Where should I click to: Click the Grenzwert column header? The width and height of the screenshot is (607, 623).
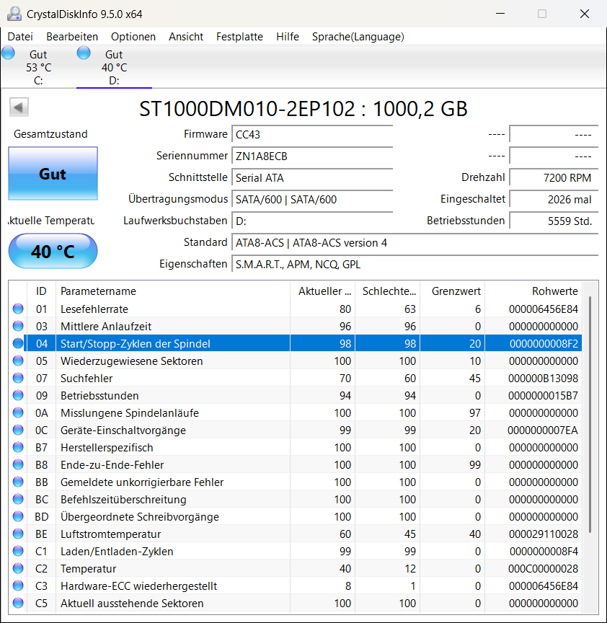(453, 291)
